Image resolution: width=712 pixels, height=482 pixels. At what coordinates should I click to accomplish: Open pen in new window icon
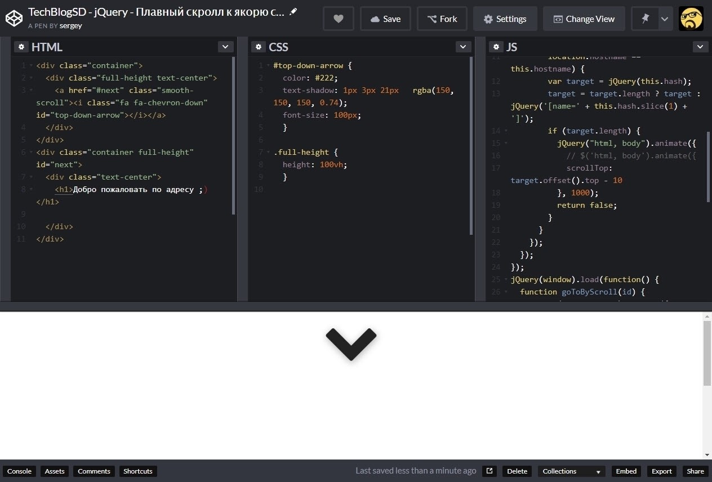(x=489, y=471)
